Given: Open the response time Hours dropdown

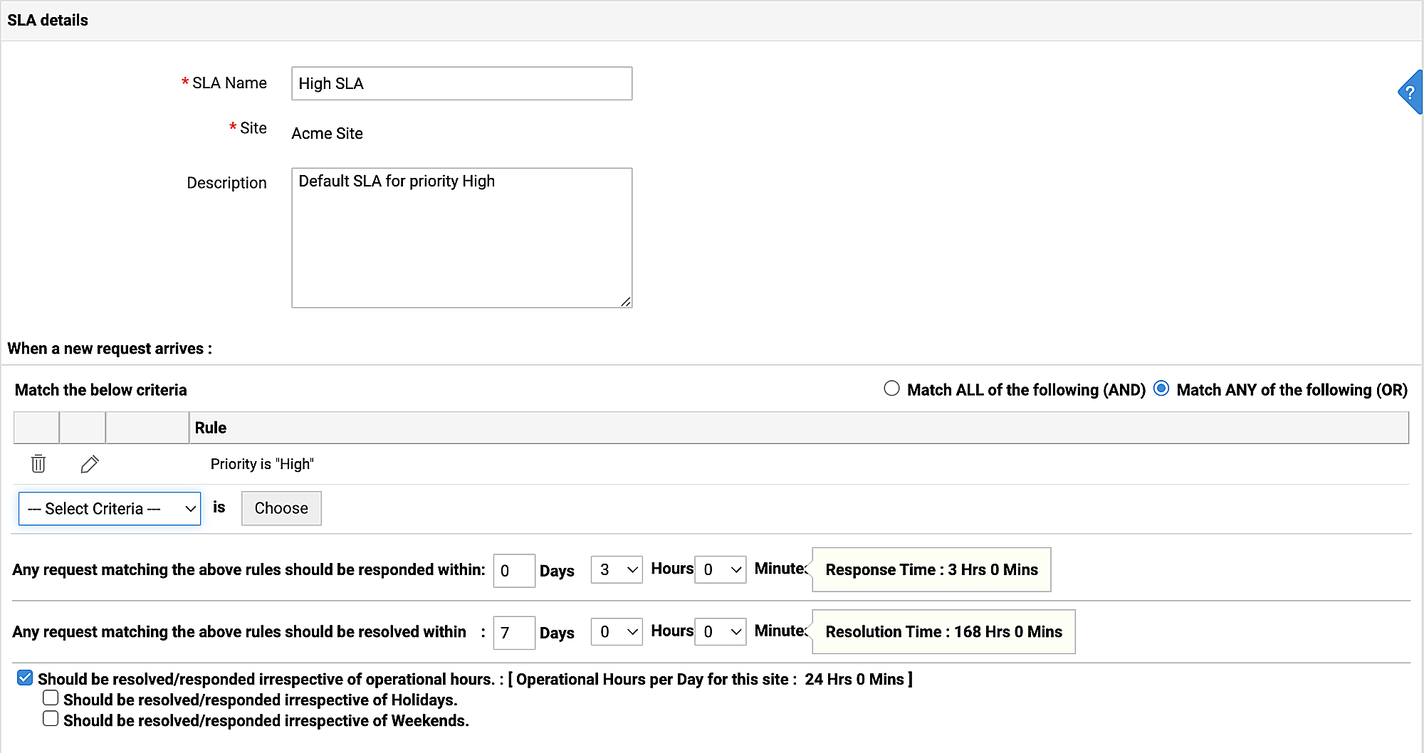Looking at the screenshot, I should [x=617, y=569].
